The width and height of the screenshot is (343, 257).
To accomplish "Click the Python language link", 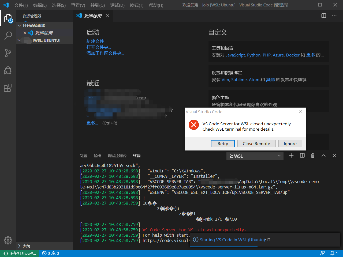I will (254, 55).
